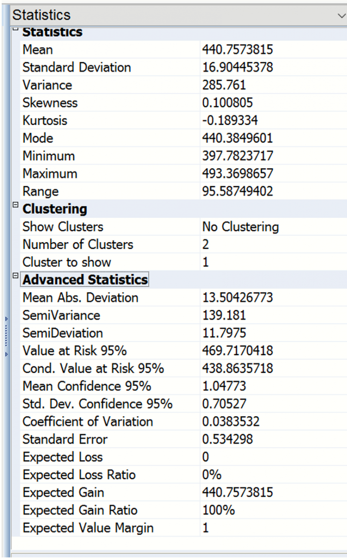The image size is (347, 560).
Task: Click the Expected Gain Ratio 100% value
Action: (218, 511)
